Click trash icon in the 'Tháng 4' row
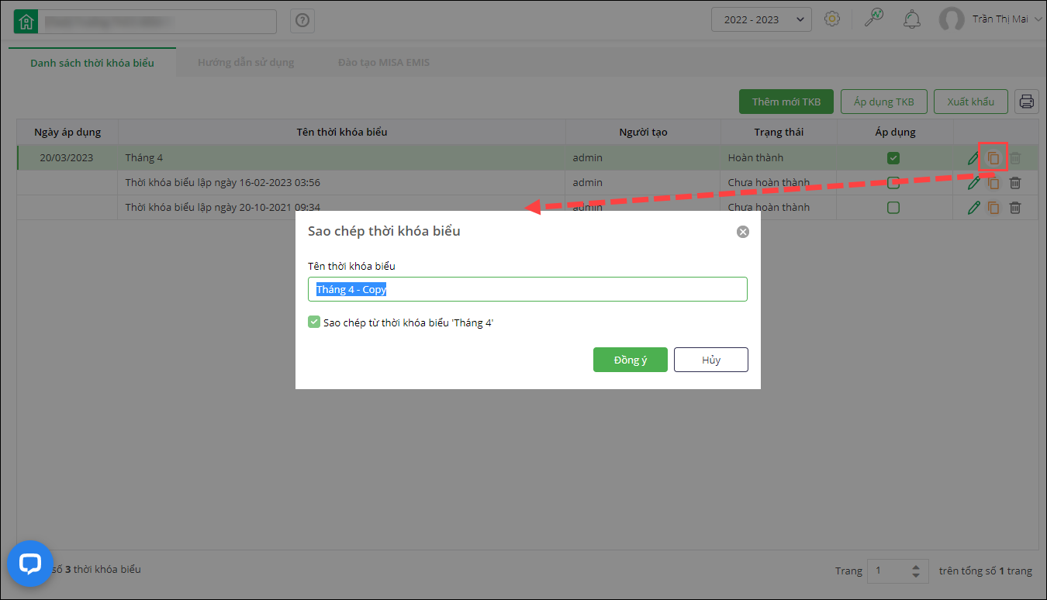The height and width of the screenshot is (600, 1047). pyautogui.click(x=1015, y=158)
